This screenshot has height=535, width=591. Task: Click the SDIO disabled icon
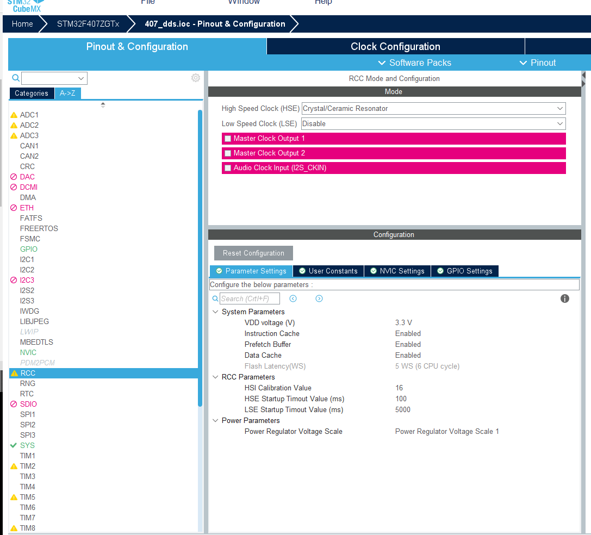14,404
